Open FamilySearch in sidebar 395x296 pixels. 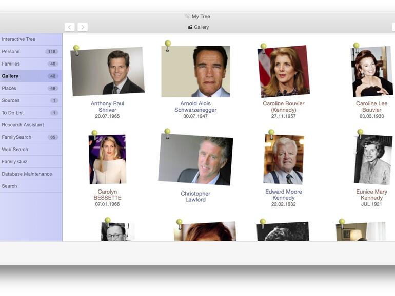[31, 137]
